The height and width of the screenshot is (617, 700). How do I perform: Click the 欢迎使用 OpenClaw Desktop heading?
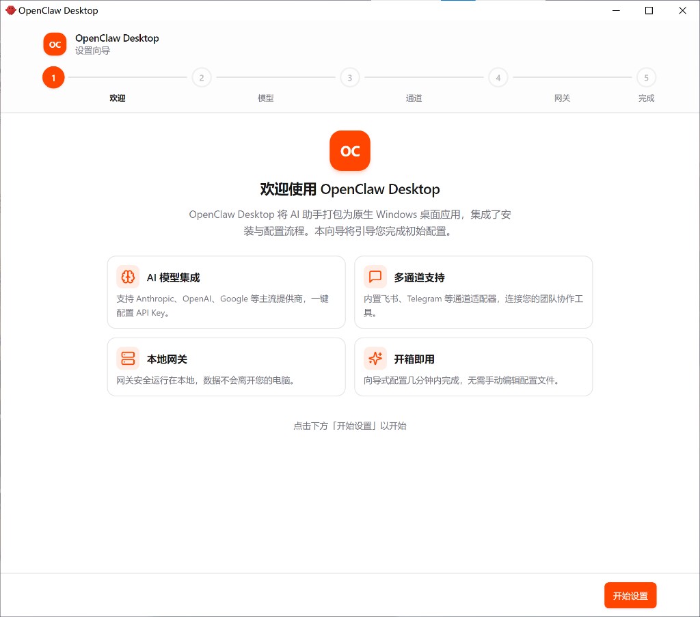(350, 189)
